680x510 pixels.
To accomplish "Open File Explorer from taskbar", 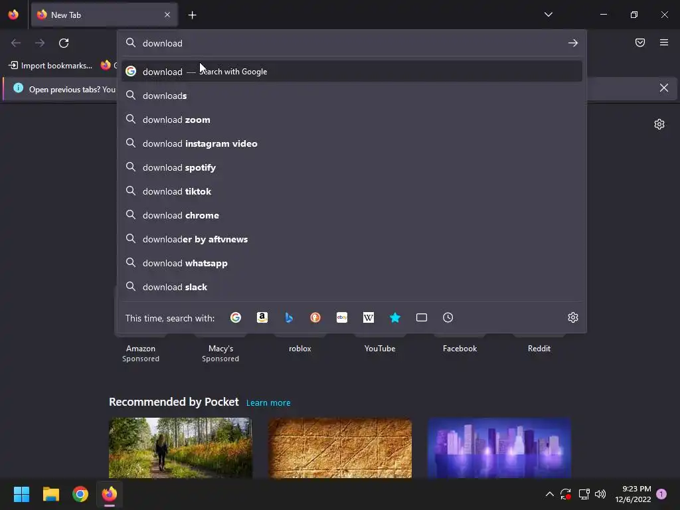I will point(50,494).
